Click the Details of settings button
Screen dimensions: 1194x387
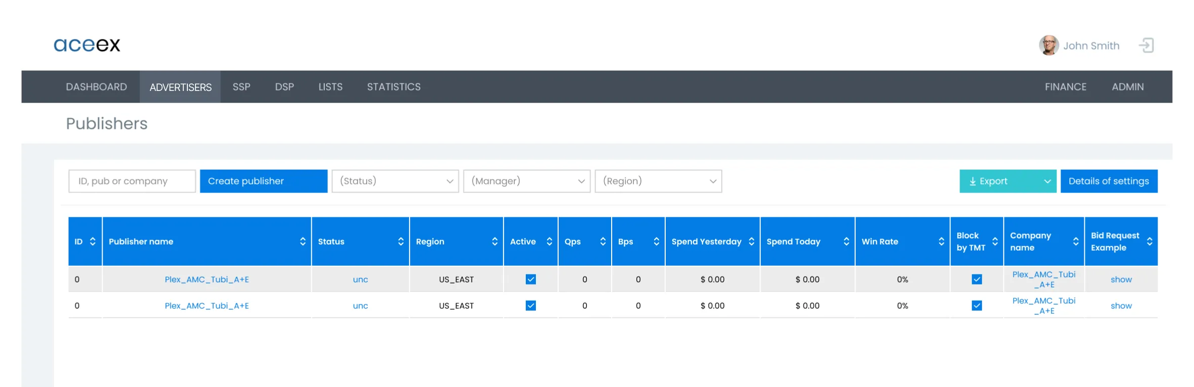coord(1109,181)
